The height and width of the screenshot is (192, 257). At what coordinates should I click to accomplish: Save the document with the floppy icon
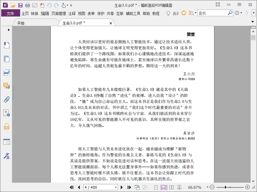tap(20, 5)
